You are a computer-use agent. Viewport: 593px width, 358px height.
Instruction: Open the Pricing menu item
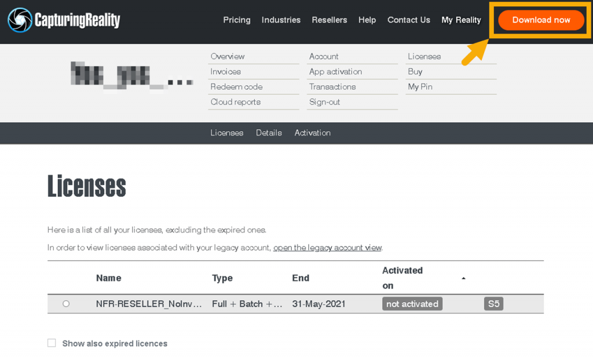[x=237, y=20]
